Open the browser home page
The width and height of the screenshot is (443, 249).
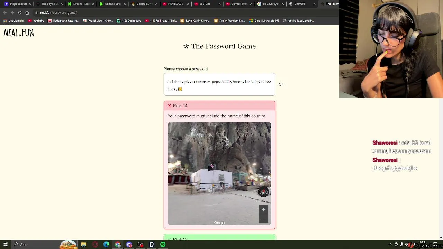[27, 13]
